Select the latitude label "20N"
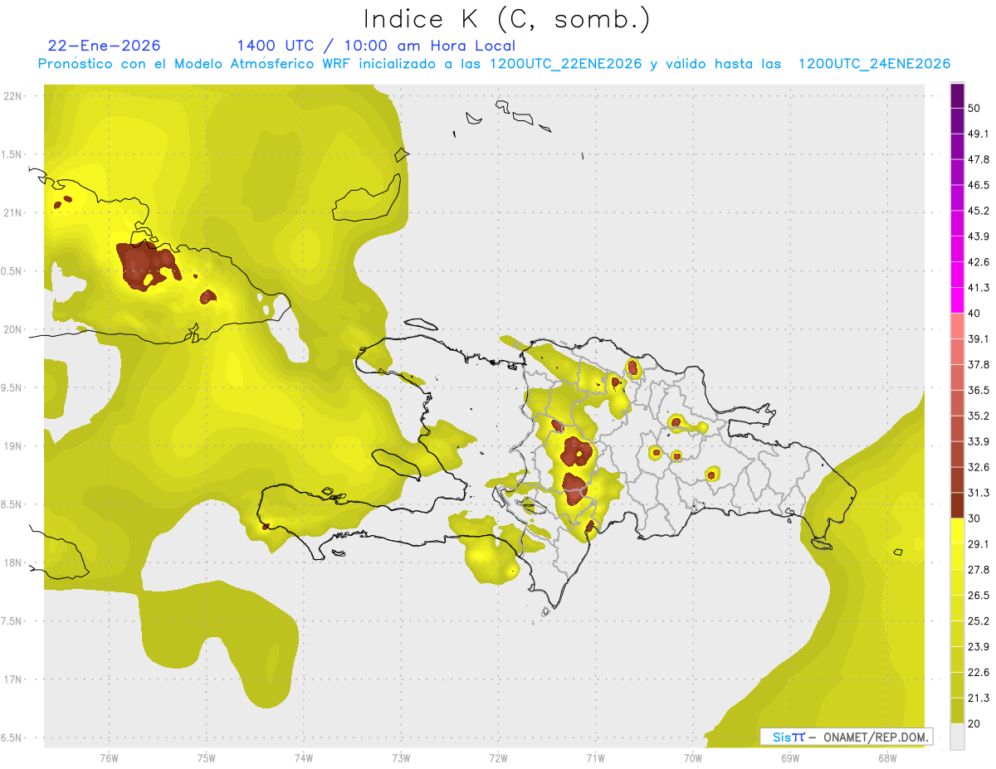The width and height of the screenshot is (996, 769). [x=13, y=329]
